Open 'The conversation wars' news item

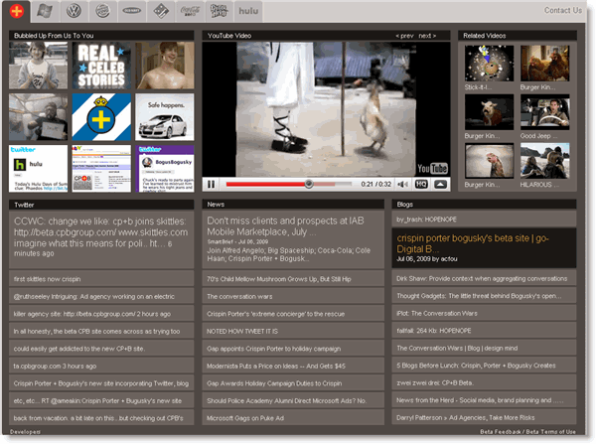293,297
